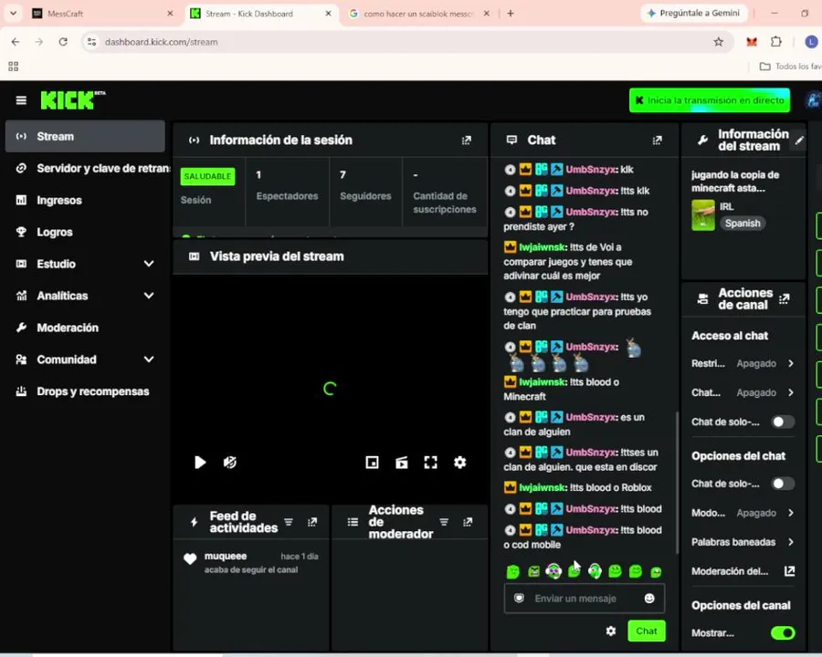This screenshot has height=657, width=822.
Task: Open Servidor y clave de retransmisión
Action: [x=85, y=169]
